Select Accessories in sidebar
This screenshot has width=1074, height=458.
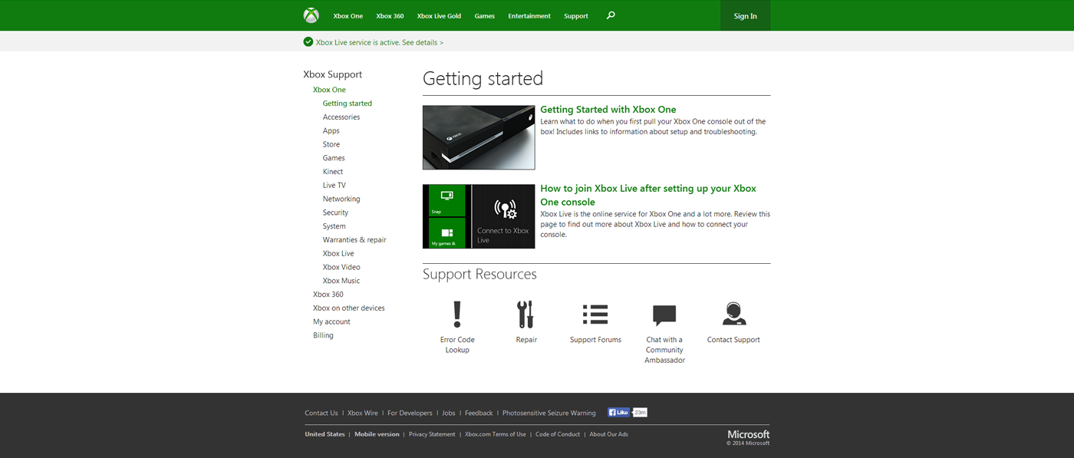coord(341,117)
